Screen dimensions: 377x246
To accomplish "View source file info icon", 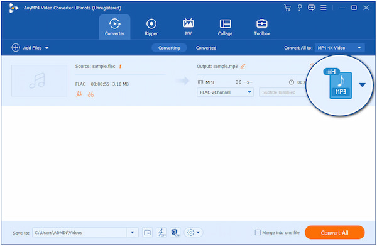I will (120, 66).
